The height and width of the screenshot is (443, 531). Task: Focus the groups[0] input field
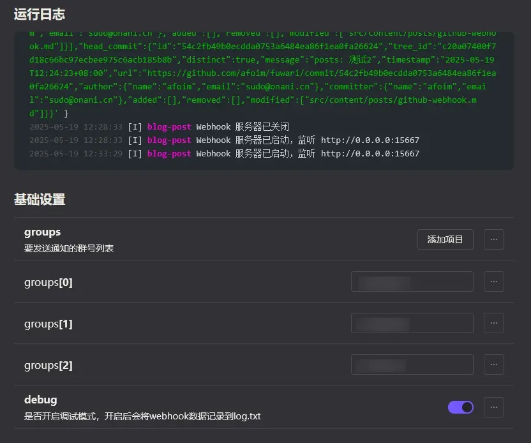point(412,282)
